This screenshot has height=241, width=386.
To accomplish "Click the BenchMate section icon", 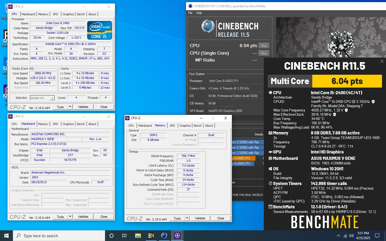I will point(270,207).
